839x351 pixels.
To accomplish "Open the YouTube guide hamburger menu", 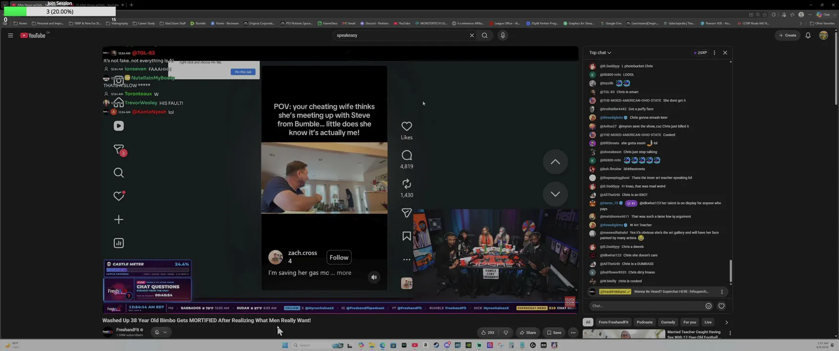I will click(10, 35).
